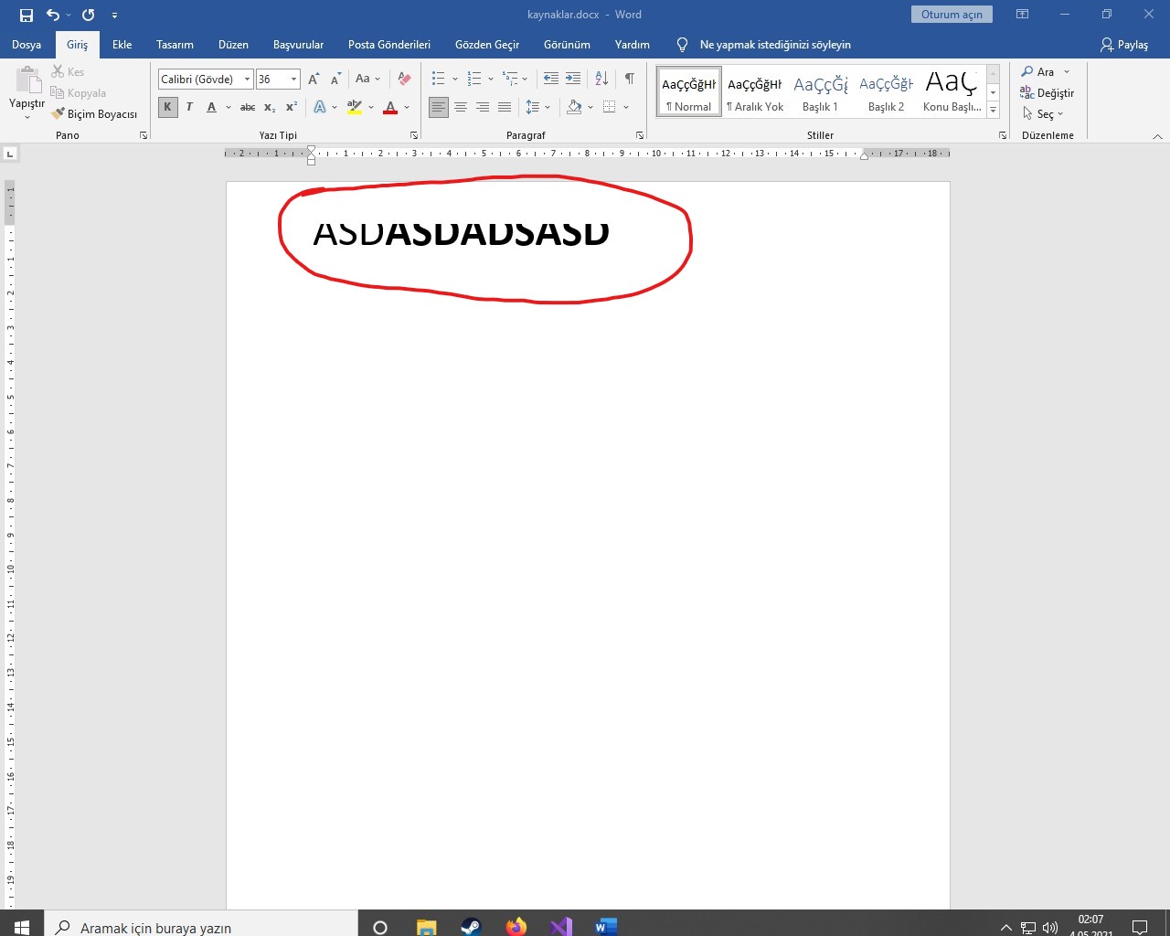Screen dimensions: 1170x936
Task: Show paragraph marks with pilcrow icon
Action: (x=629, y=79)
